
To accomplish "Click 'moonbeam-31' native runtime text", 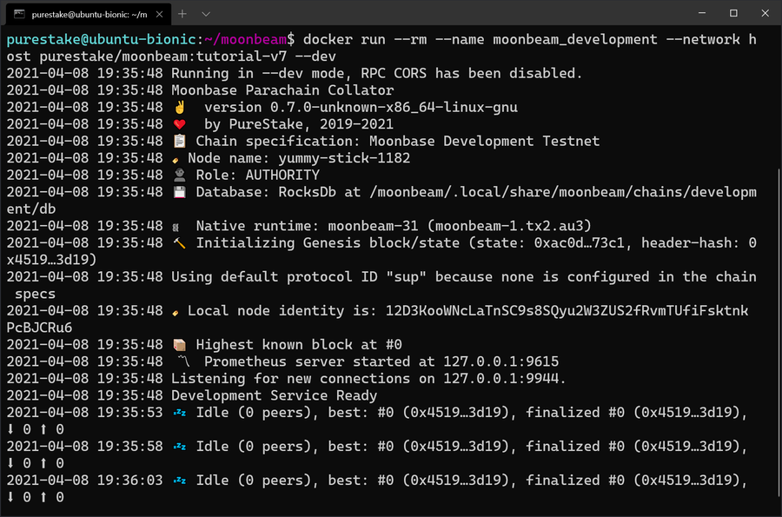I will 373,226.
